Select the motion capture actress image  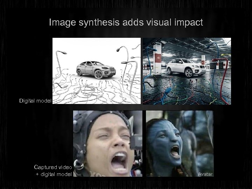pyautogui.click(x=108, y=143)
